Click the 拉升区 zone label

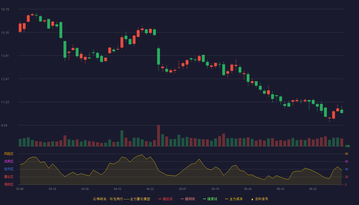point(9,169)
